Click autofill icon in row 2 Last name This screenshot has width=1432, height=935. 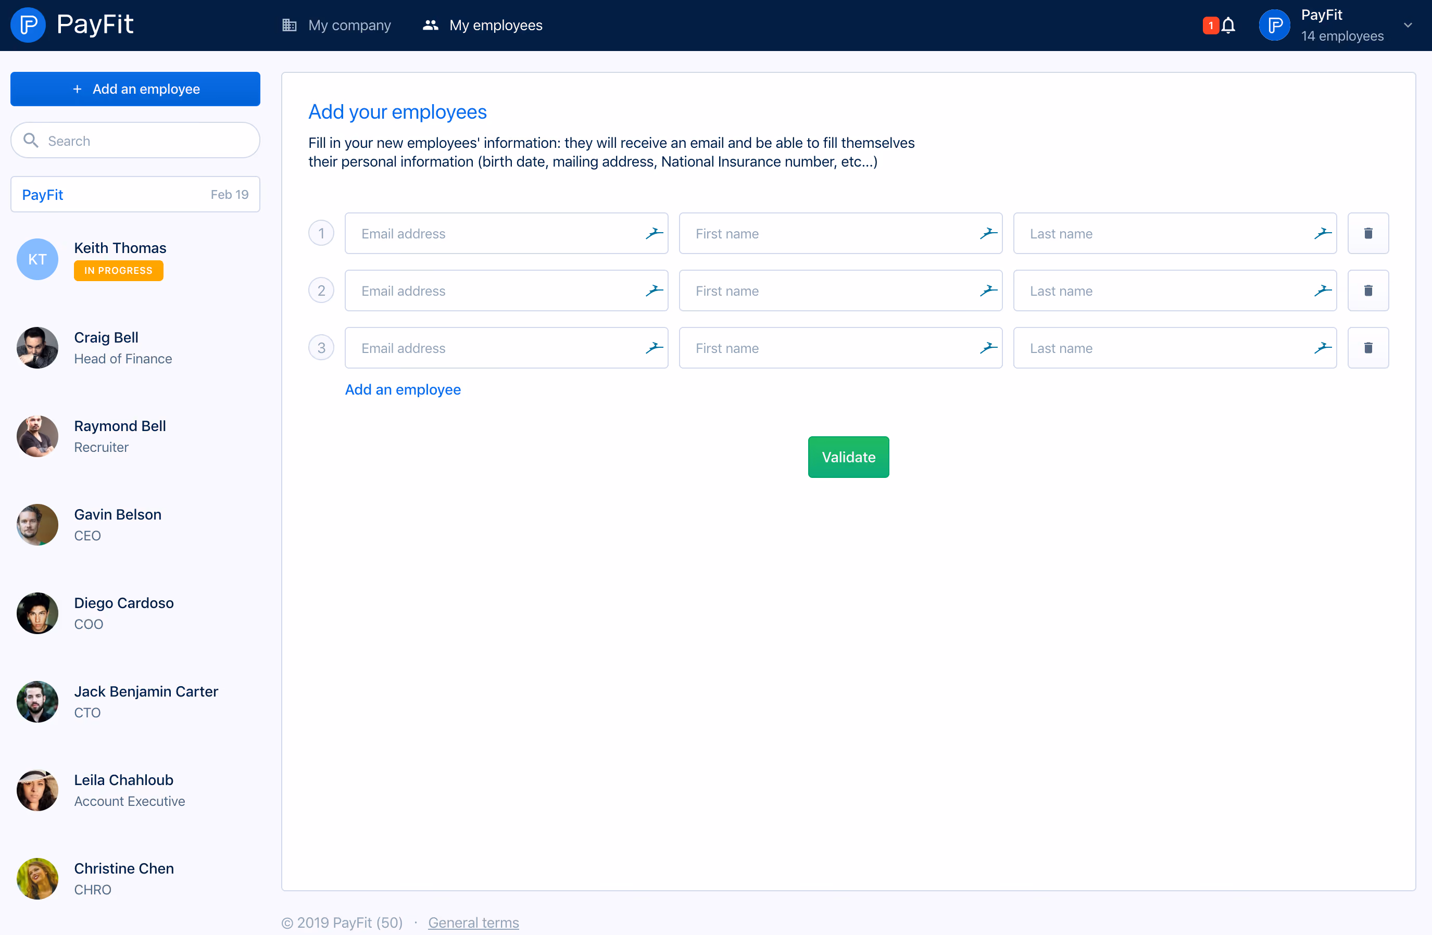[x=1323, y=290]
